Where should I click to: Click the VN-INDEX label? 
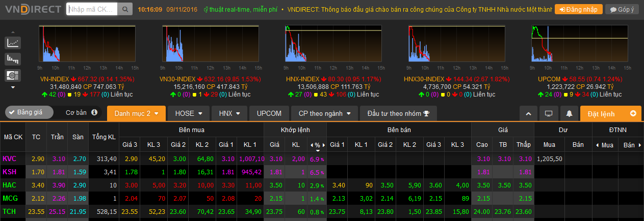[55, 79]
